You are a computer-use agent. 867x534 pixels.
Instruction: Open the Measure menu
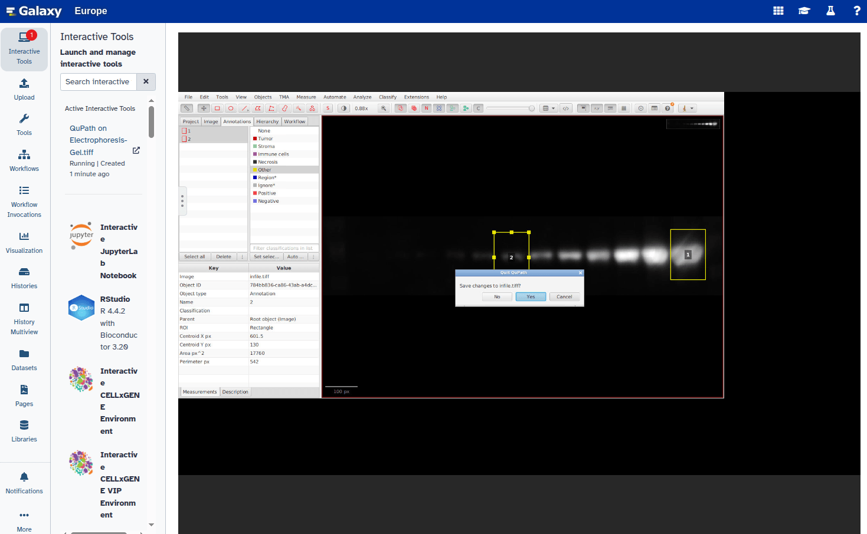306,97
